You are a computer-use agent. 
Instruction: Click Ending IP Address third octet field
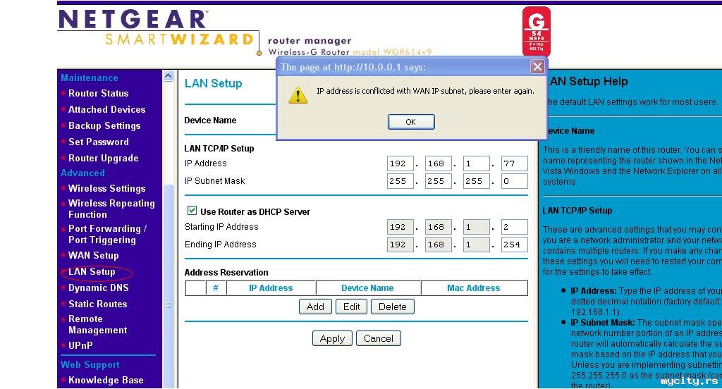click(476, 245)
